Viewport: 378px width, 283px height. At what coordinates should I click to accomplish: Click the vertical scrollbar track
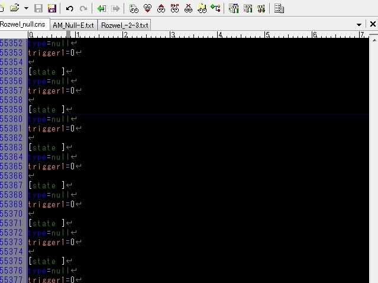pyautogui.click(x=374, y=164)
